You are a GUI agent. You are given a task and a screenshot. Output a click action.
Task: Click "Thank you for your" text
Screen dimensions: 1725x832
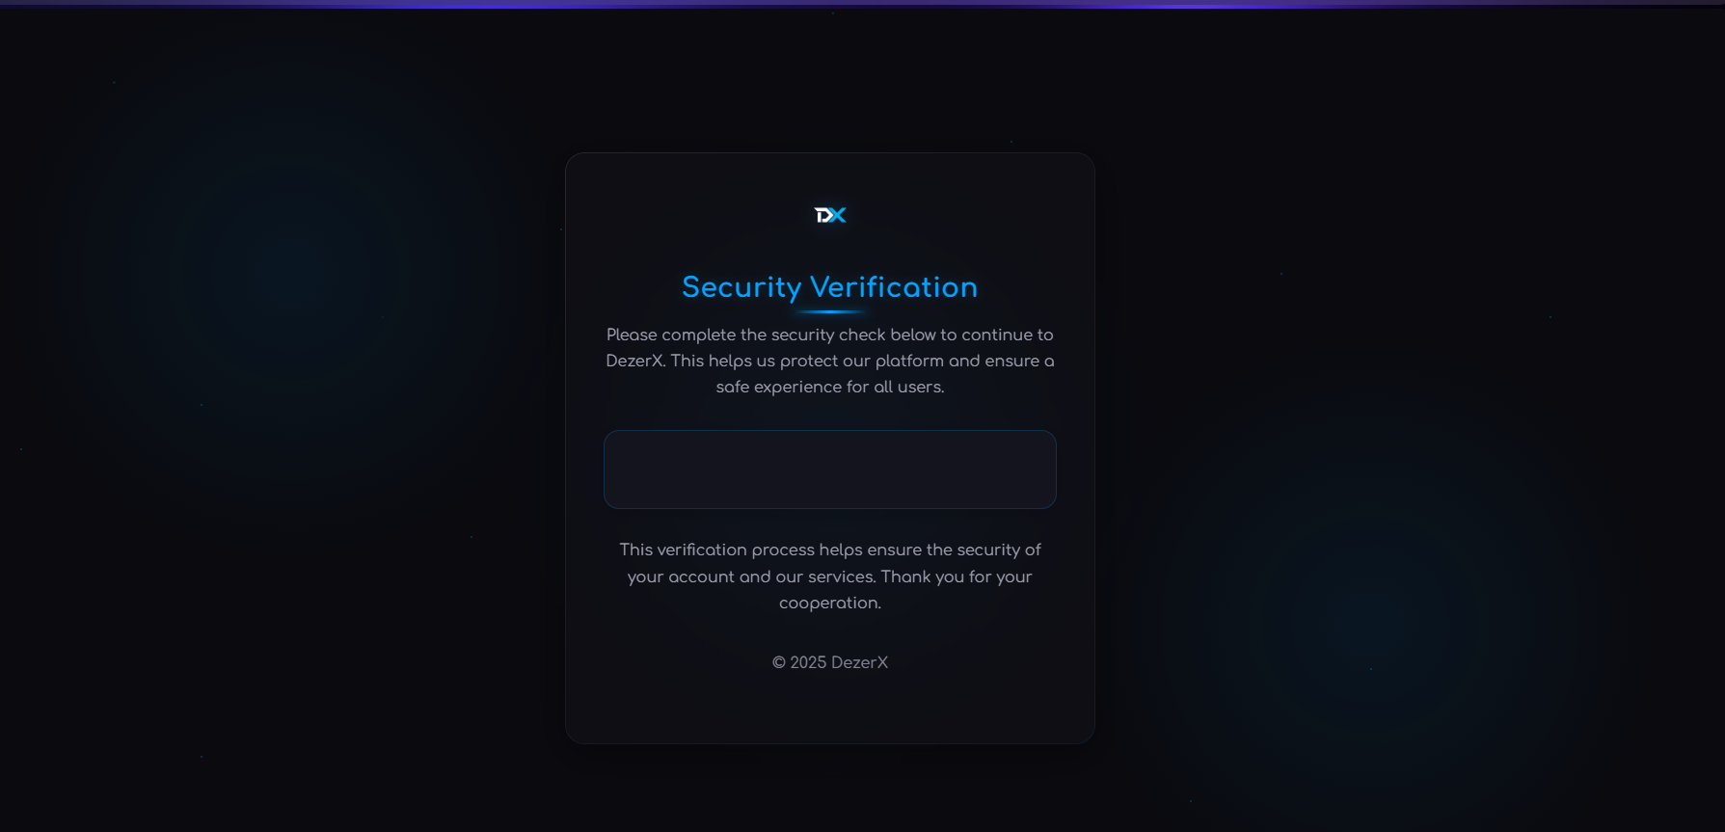pyautogui.click(x=957, y=577)
